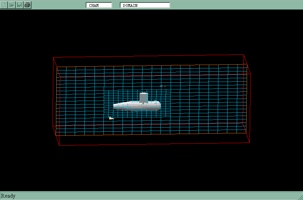Screen dimensions: 303x200
Task: Click the small white mark above-right of the tower
Action: click(162, 86)
